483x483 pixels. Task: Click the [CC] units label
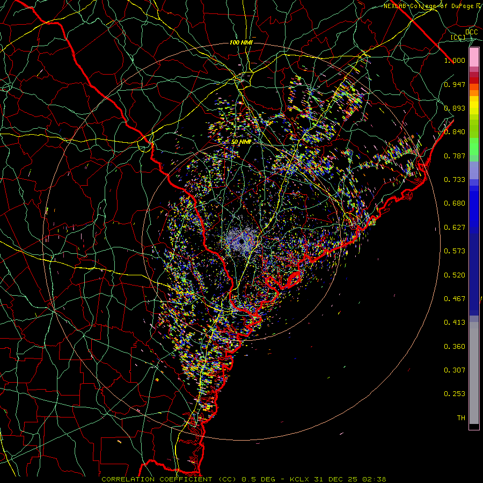coord(458,37)
